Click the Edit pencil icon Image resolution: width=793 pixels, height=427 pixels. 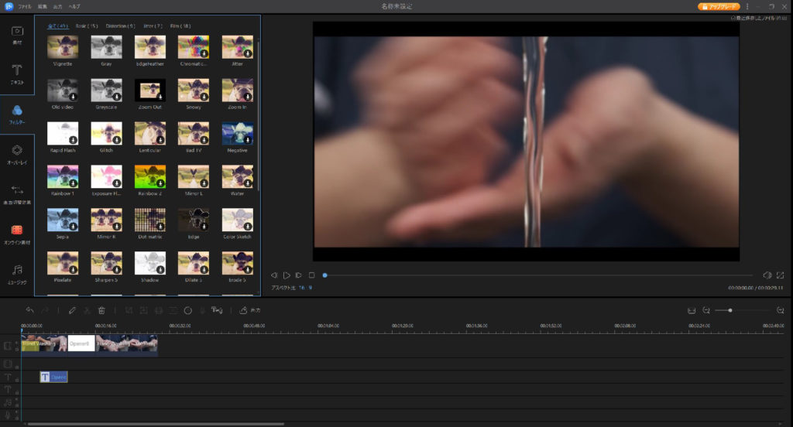(72, 310)
